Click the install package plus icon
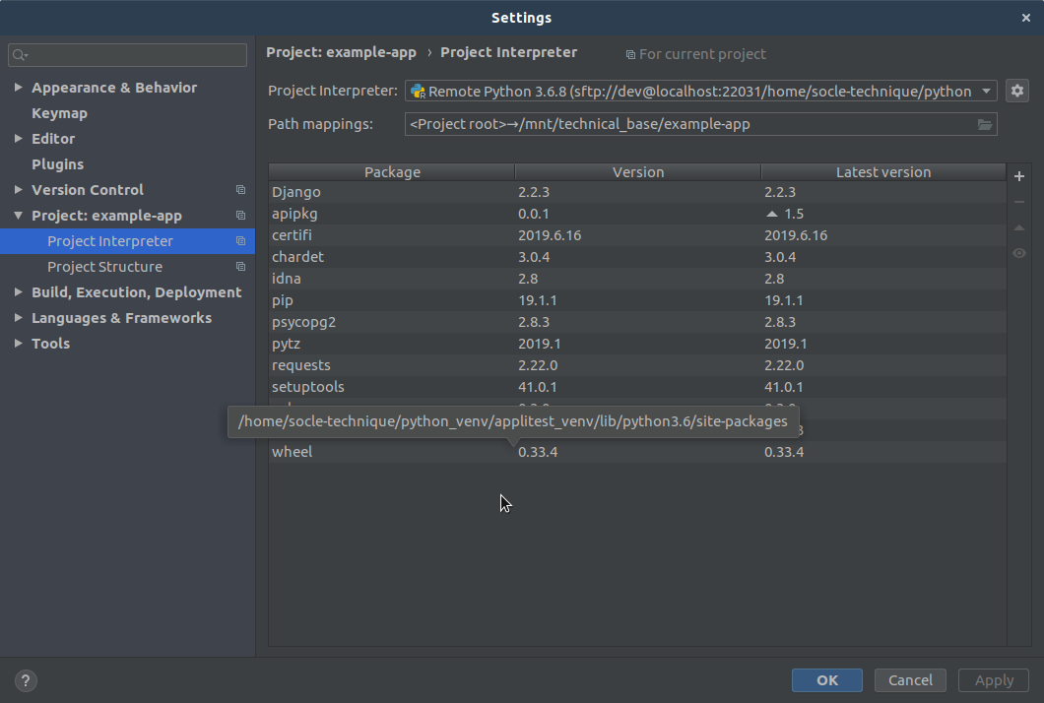The width and height of the screenshot is (1044, 703). (1018, 176)
